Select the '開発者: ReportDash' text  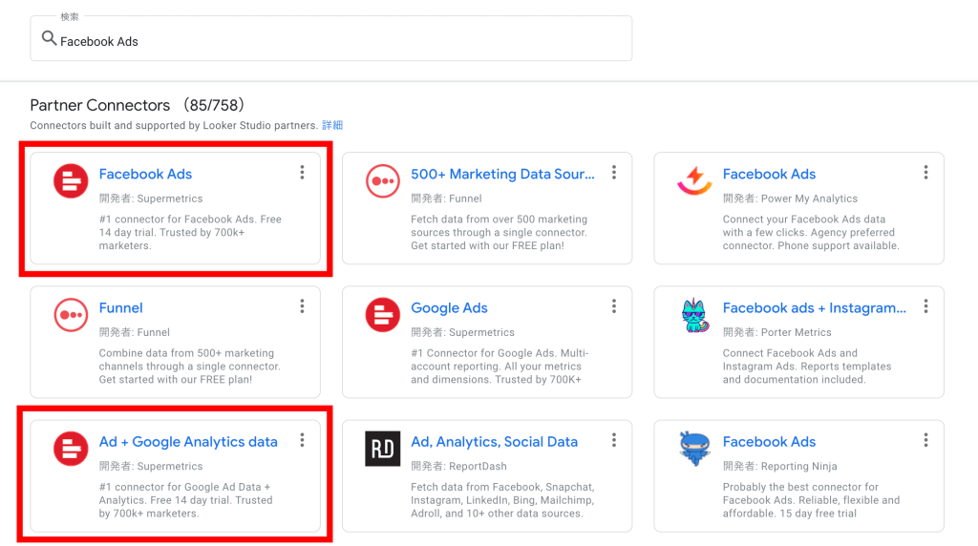click(x=459, y=466)
